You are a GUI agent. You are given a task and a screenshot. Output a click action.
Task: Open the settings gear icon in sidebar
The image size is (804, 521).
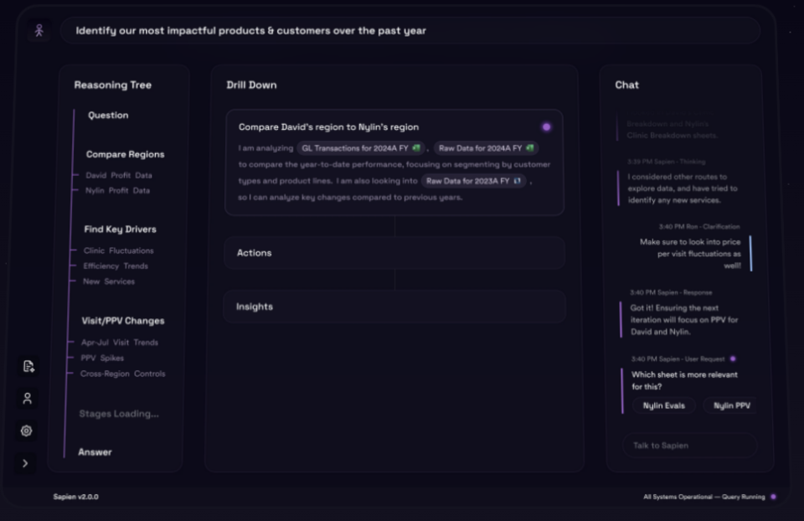click(x=27, y=431)
